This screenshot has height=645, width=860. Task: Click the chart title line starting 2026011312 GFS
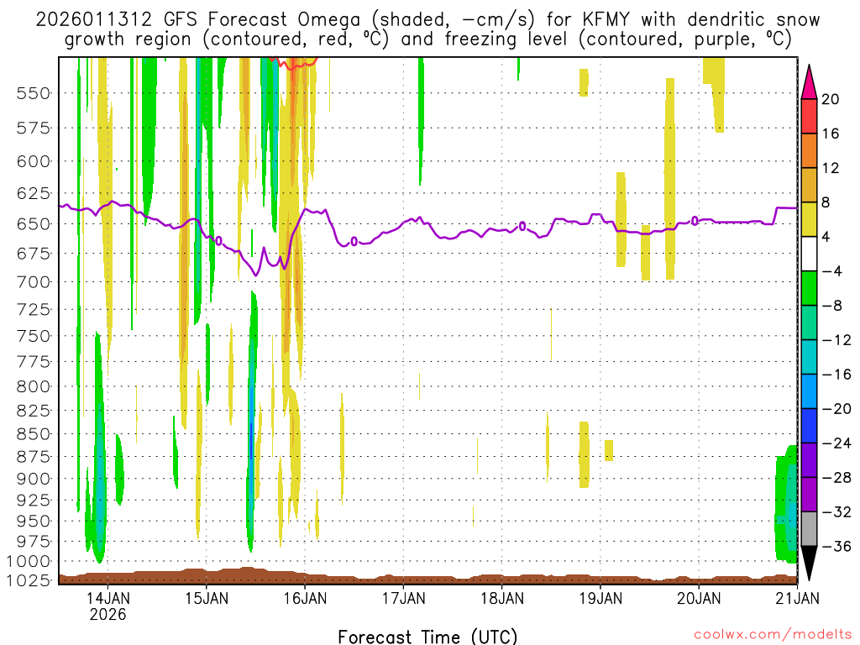427,20
